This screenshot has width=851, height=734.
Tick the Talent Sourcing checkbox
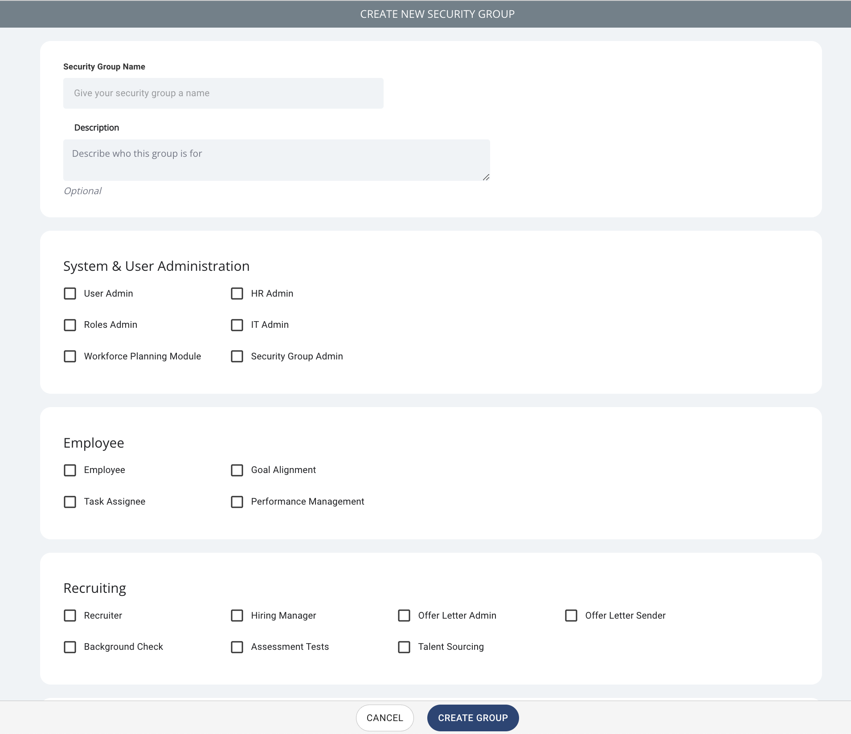click(404, 647)
